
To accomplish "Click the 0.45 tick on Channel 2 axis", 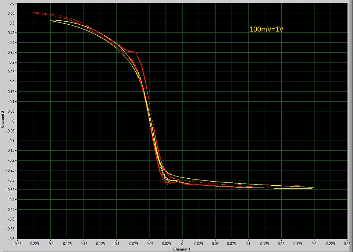I will 11,33.
